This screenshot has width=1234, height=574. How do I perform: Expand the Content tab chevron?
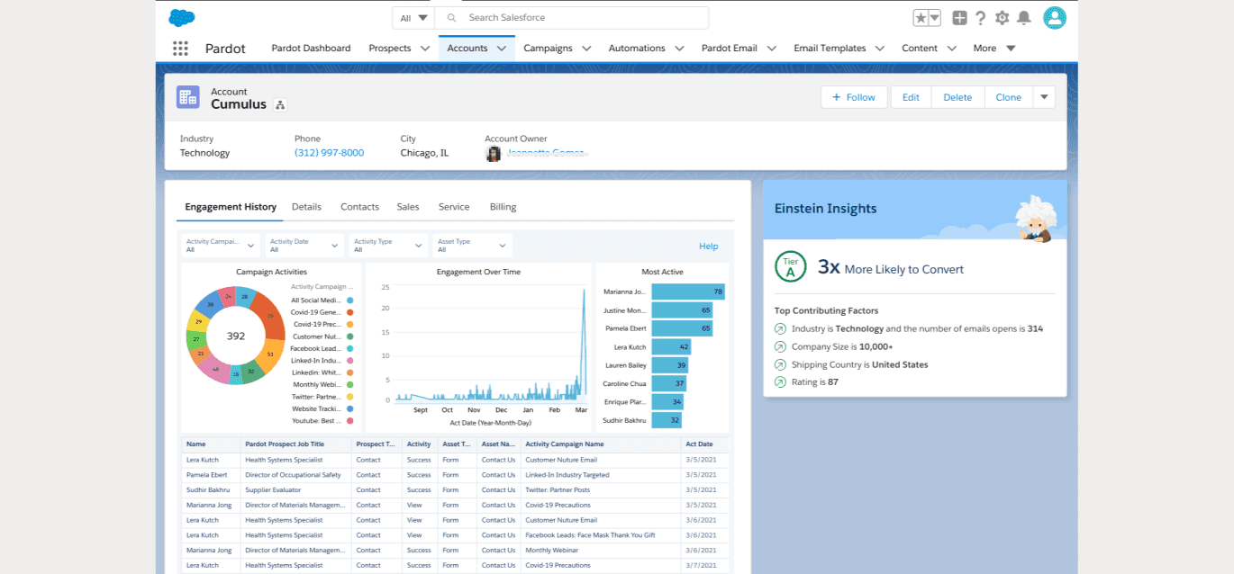[x=952, y=49]
